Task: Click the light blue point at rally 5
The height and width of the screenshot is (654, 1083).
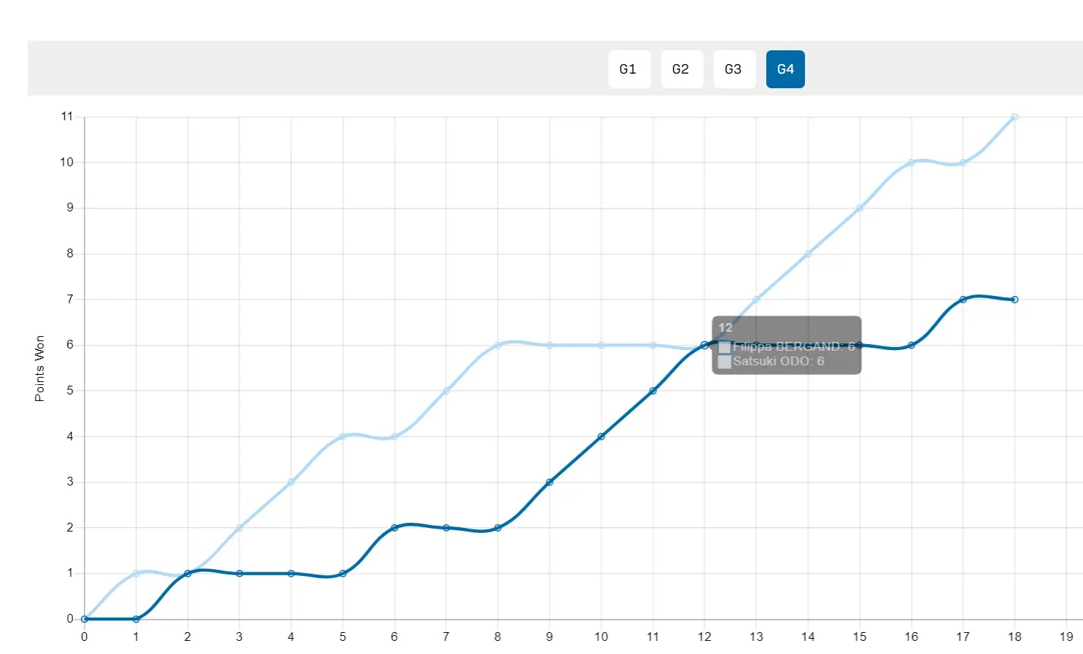Action: [342, 437]
